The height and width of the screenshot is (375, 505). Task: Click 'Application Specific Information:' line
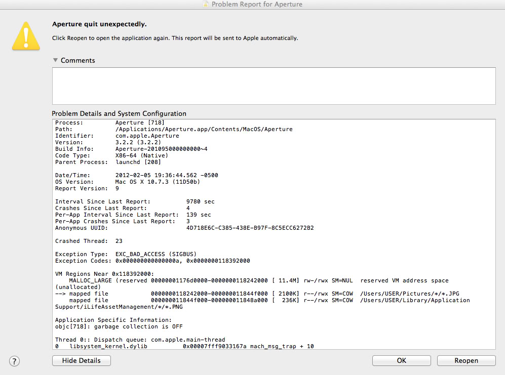click(x=113, y=320)
